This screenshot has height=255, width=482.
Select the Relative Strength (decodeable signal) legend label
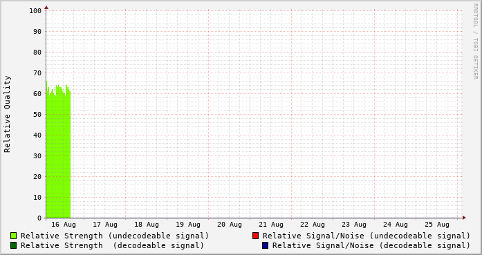coord(113,246)
